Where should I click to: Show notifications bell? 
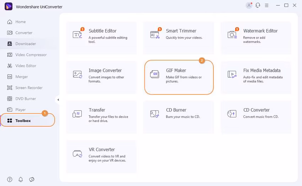pyautogui.click(x=21, y=179)
